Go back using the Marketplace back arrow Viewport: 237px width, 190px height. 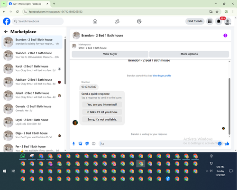pos(6,32)
